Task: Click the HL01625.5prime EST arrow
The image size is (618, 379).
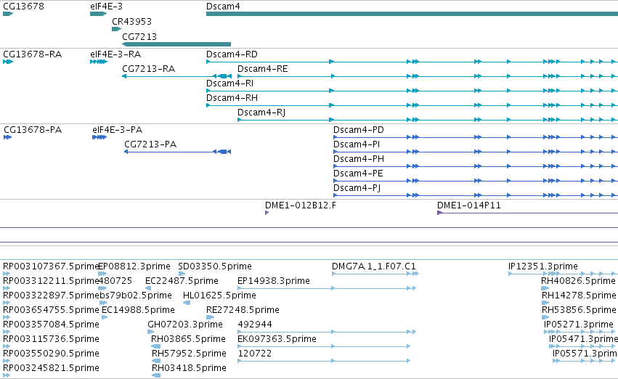Action: tap(187, 303)
